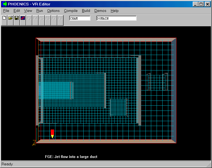Click the DOMAIN input field
This screenshot has width=212, height=168.
[x=116, y=18]
